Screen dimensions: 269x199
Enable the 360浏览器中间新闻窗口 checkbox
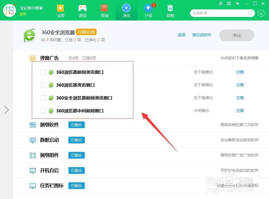coord(43,111)
